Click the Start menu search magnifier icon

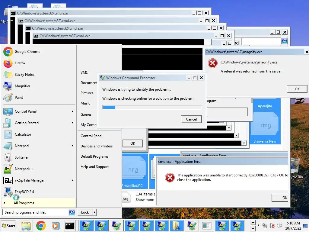pyautogui.click(x=72, y=212)
